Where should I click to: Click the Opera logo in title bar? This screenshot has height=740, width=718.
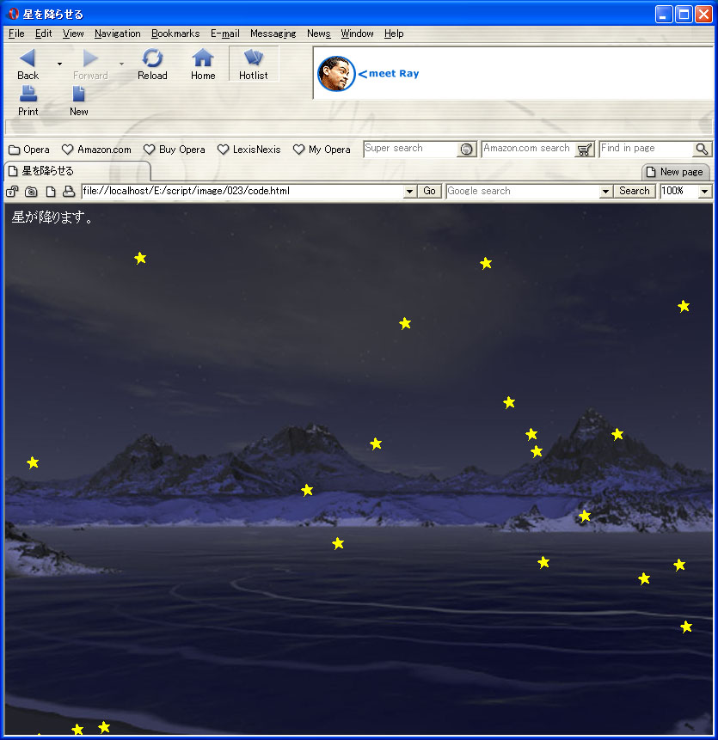pyautogui.click(x=14, y=14)
